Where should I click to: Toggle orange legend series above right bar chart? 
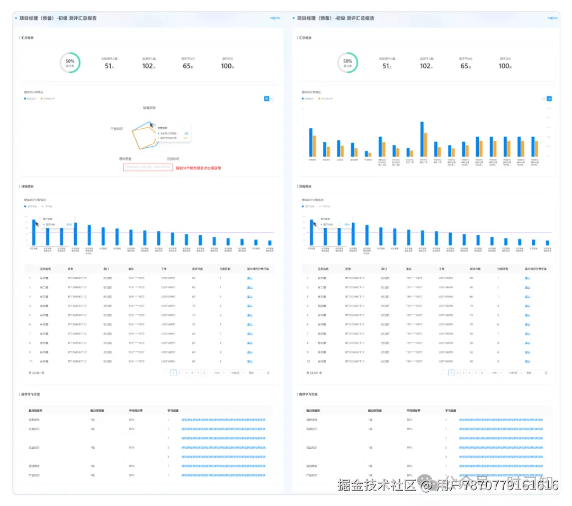(325, 99)
